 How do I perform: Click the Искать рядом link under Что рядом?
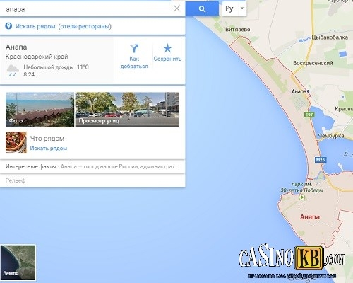pos(49,149)
